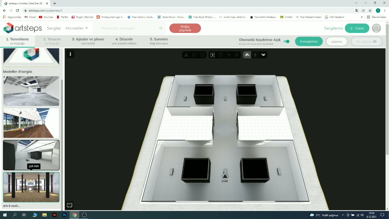The height and width of the screenshot is (219, 389).
Task: Expand the Hizmetler dropdown
Action: pos(77,28)
